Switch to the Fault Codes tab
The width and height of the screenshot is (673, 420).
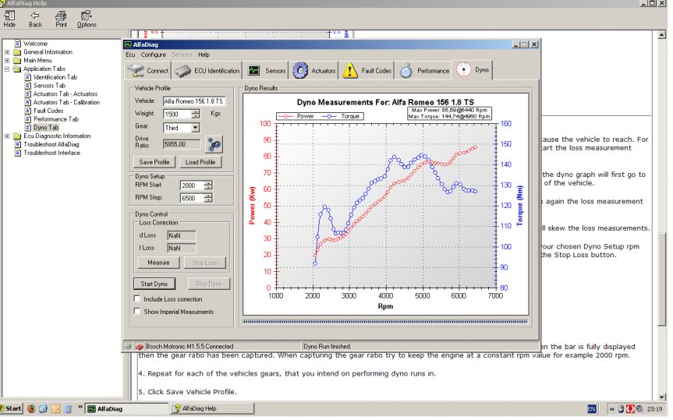coord(369,71)
